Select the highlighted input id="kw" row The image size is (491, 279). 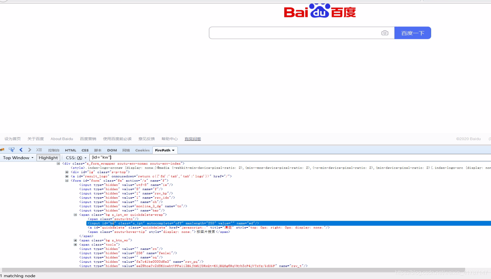click(x=289, y=223)
